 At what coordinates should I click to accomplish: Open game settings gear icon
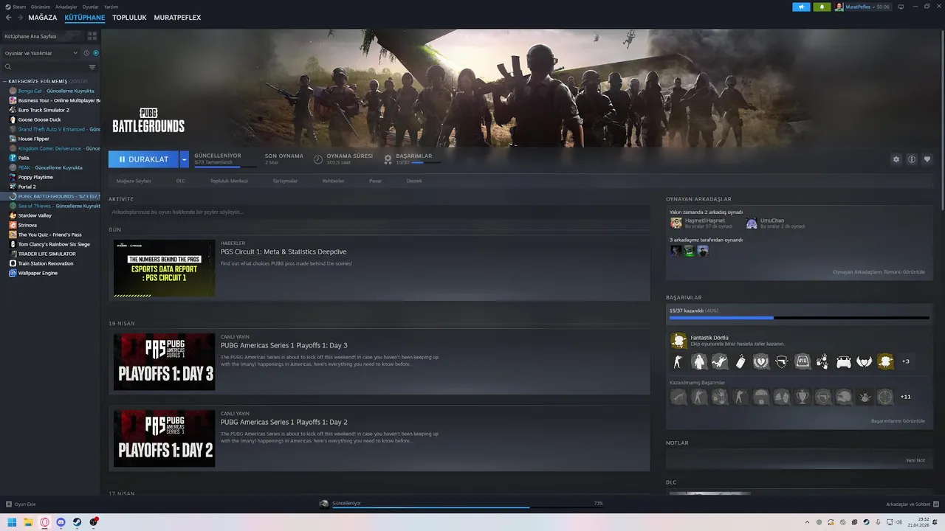[896, 159]
